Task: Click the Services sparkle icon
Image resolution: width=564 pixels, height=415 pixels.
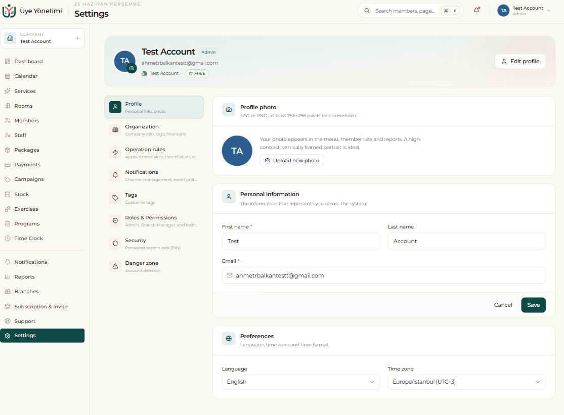Action: coord(8,91)
